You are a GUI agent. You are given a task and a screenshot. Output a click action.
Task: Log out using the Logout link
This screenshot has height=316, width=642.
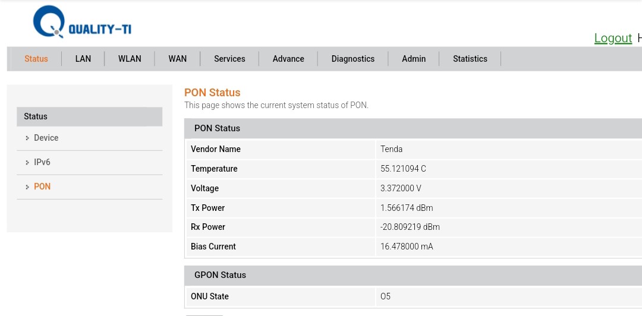point(613,38)
